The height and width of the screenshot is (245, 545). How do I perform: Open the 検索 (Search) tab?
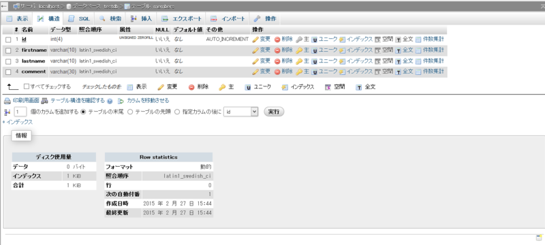pyautogui.click(x=110, y=19)
